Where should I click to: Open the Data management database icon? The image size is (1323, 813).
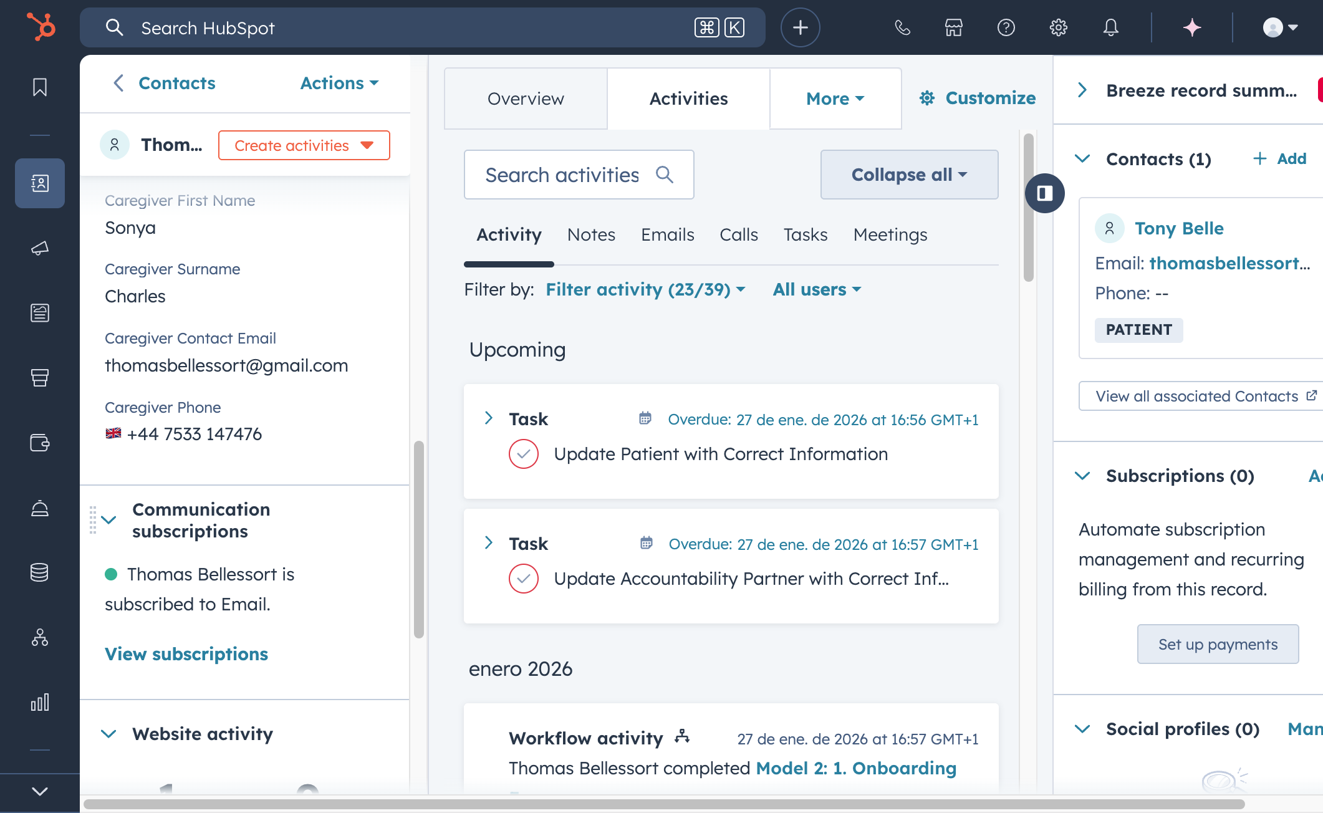pos(40,572)
